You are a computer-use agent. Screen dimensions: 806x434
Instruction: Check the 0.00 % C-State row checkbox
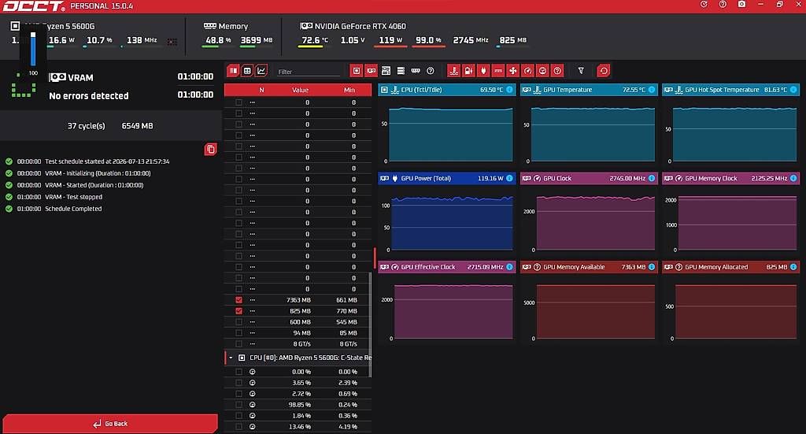point(238,371)
